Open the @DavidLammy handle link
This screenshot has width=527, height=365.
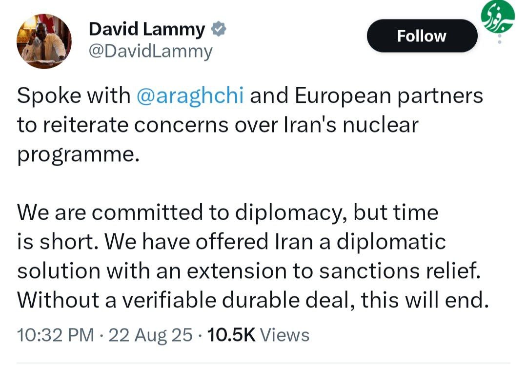tap(151, 52)
